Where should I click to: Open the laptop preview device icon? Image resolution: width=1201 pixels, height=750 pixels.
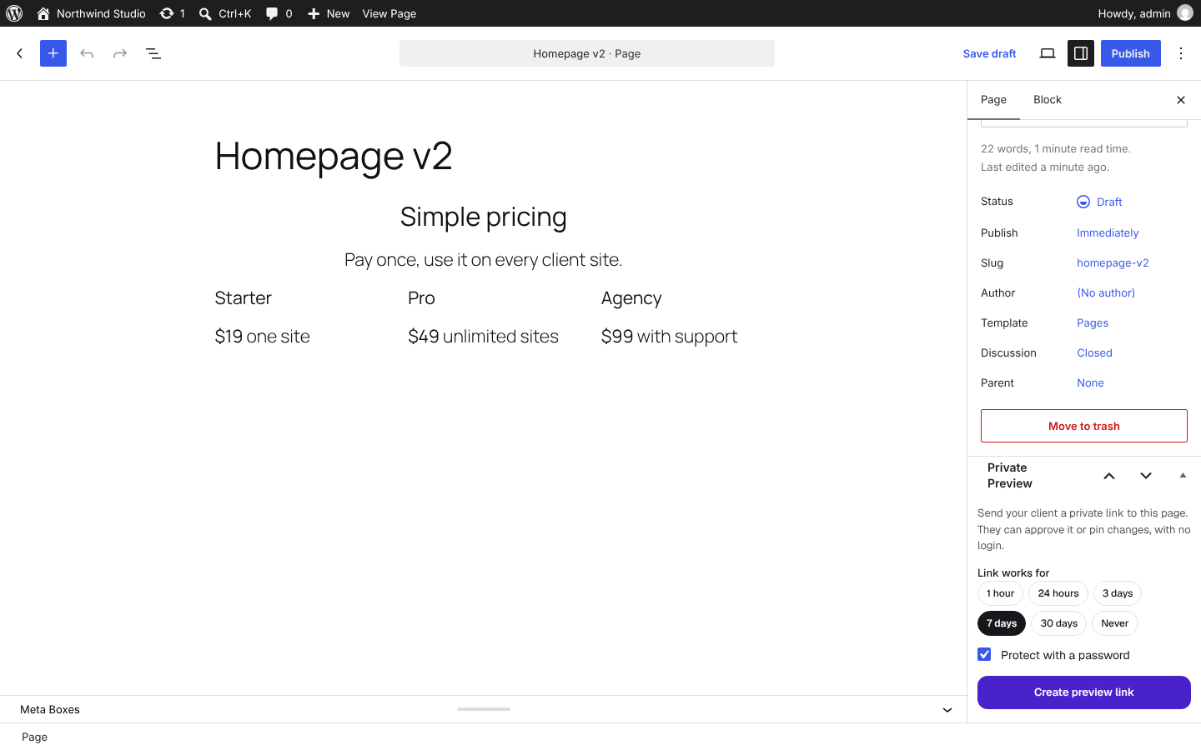click(x=1048, y=53)
